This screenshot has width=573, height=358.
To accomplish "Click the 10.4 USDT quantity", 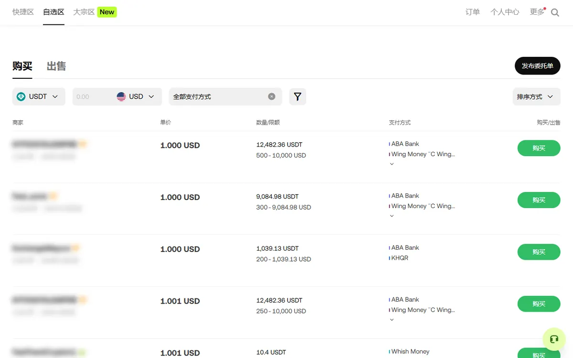I will click(271, 352).
